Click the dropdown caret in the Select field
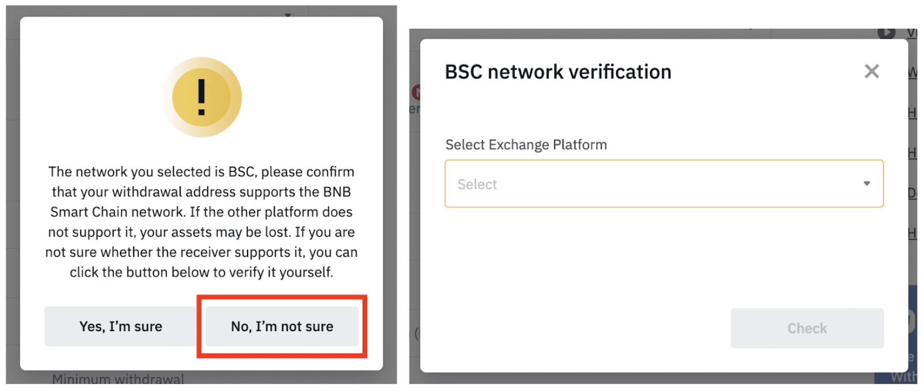 coord(866,184)
